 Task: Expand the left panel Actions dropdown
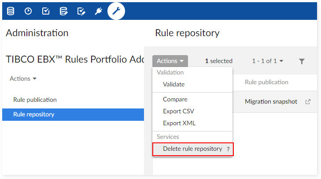click(23, 78)
